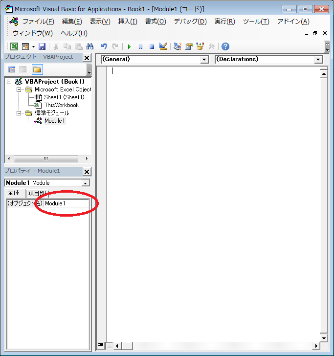Open the アドイン(A) menu
The height and width of the screenshot is (356, 334).
(x=293, y=22)
